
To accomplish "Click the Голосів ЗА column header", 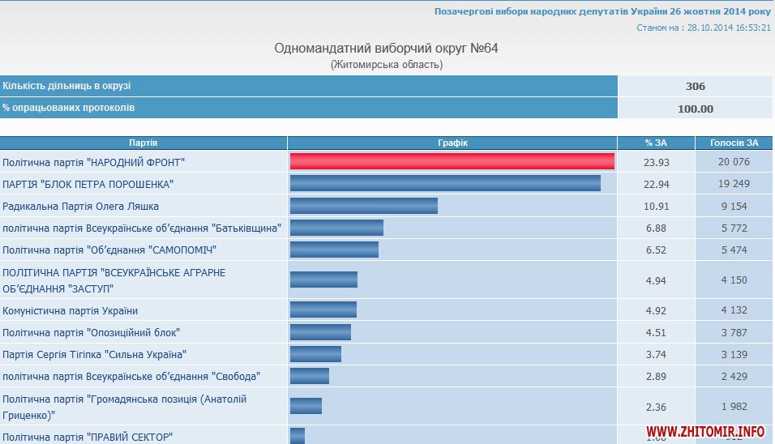I will (734, 143).
